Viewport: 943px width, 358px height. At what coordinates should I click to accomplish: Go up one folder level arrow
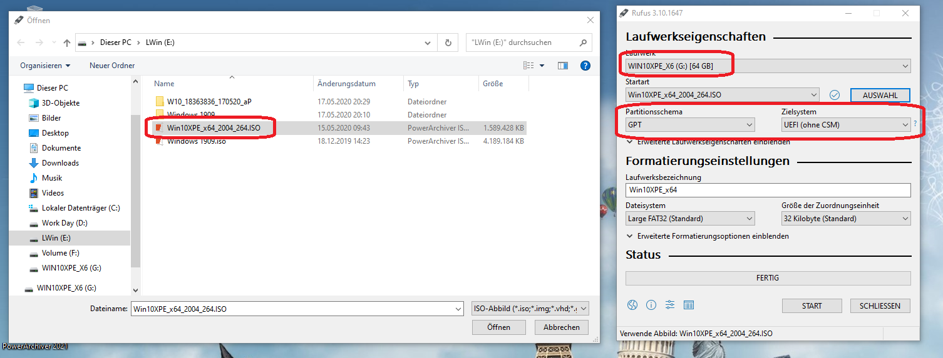tap(67, 42)
